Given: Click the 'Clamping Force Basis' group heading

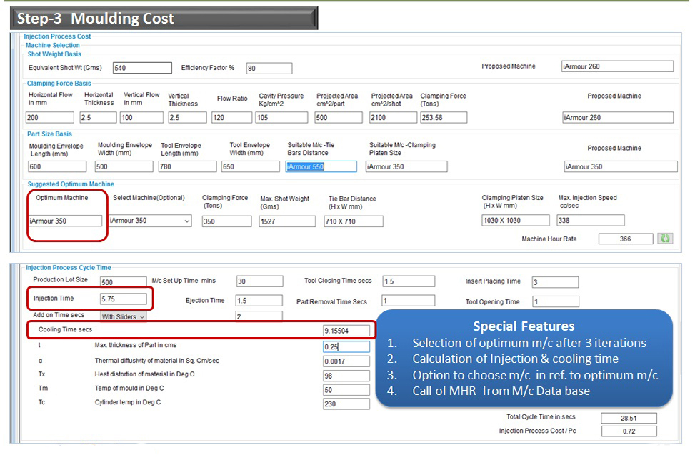Looking at the screenshot, I should [59, 84].
